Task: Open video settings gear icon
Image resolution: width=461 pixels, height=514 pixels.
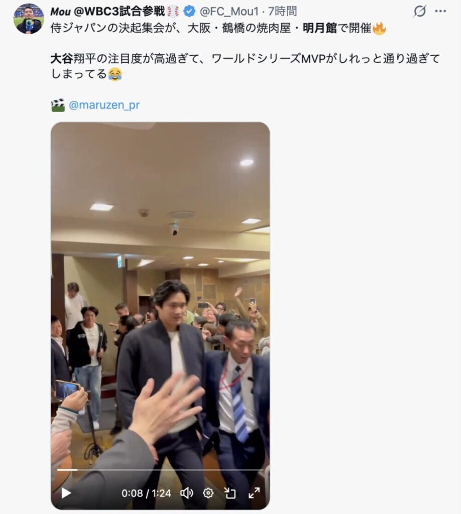Action: coord(208,493)
